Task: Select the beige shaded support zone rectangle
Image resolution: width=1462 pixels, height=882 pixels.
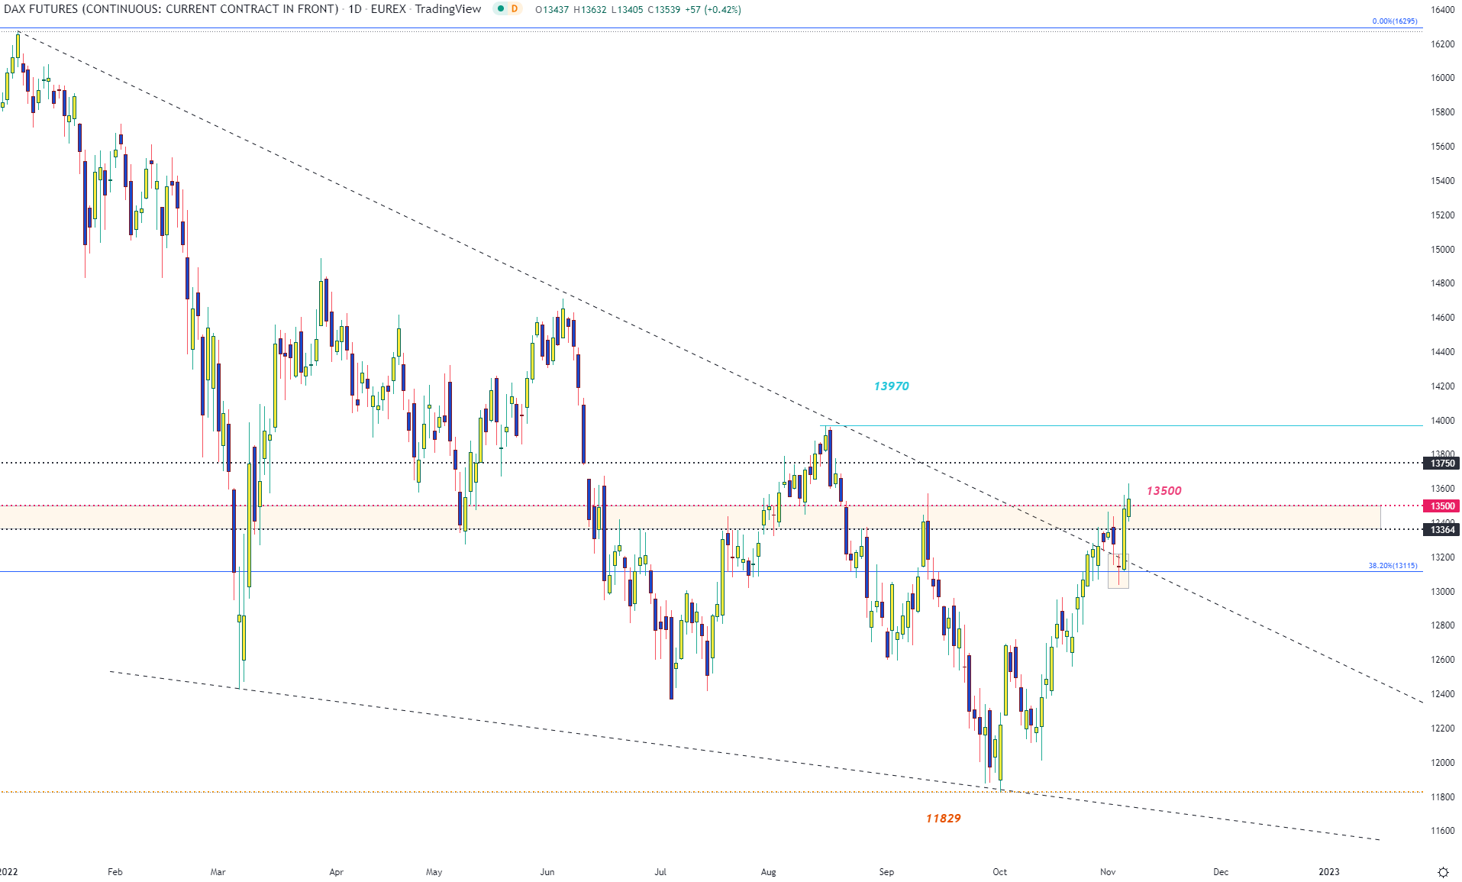Action: (x=690, y=518)
